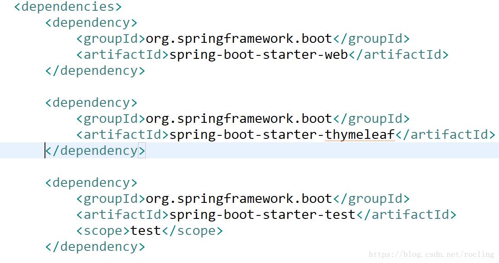Click the opening dependency tag above the test starter
The width and height of the screenshot is (499, 263).
[x=91, y=183]
